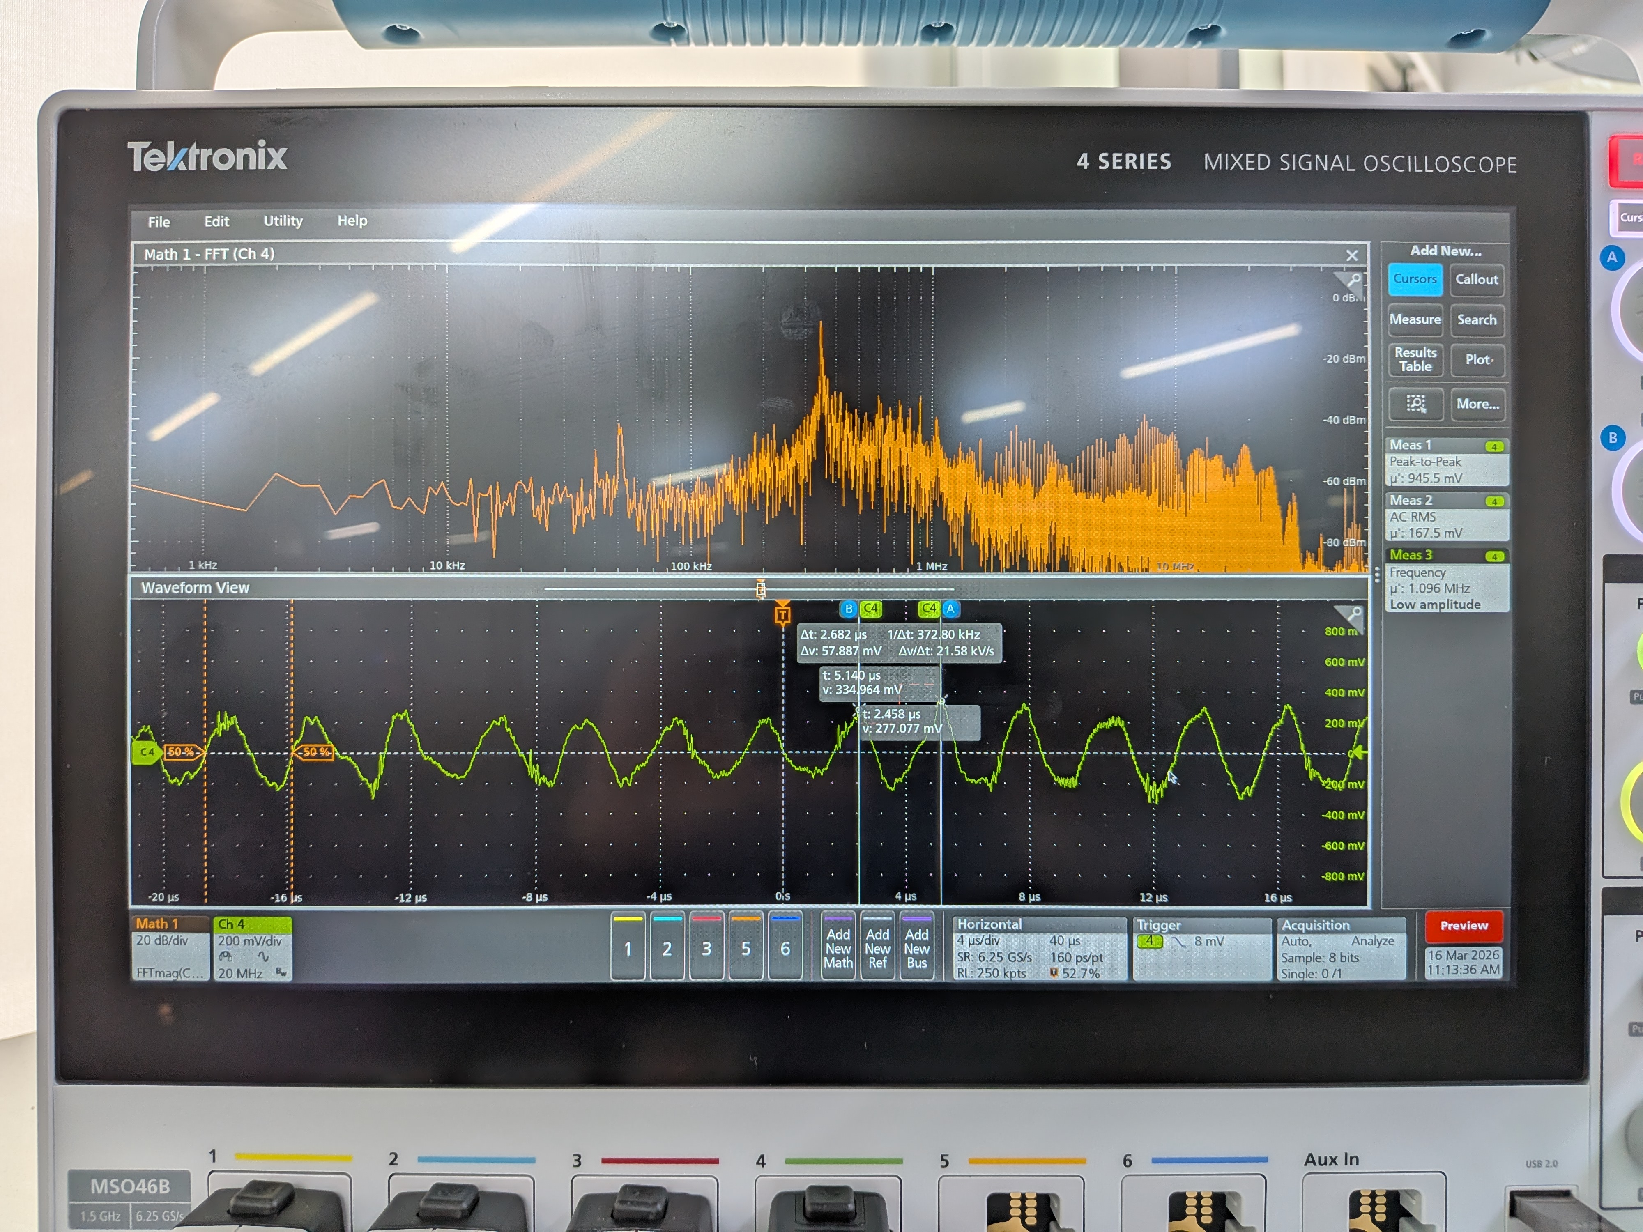Turn on channel 6

(785, 947)
